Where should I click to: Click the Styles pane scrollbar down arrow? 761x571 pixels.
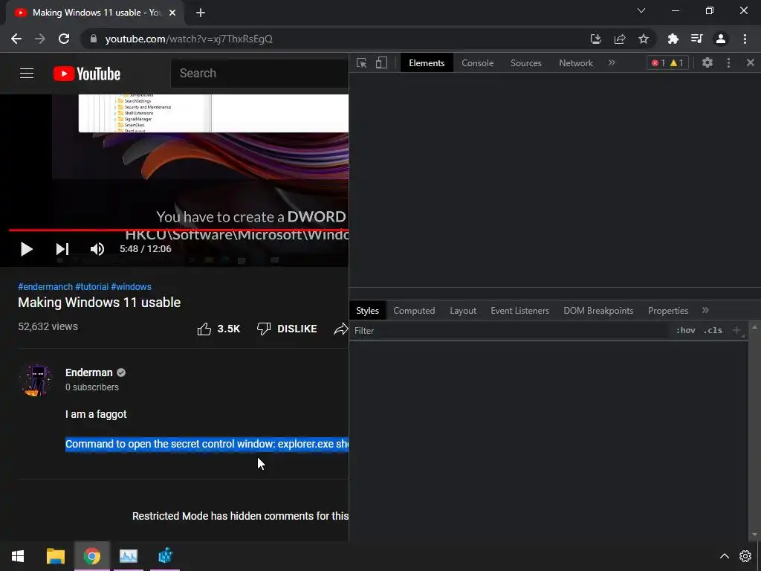coord(754,535)
